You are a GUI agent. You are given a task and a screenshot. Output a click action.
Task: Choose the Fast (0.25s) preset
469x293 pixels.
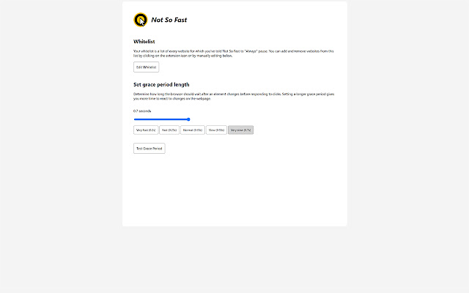(x=169, y=130)
